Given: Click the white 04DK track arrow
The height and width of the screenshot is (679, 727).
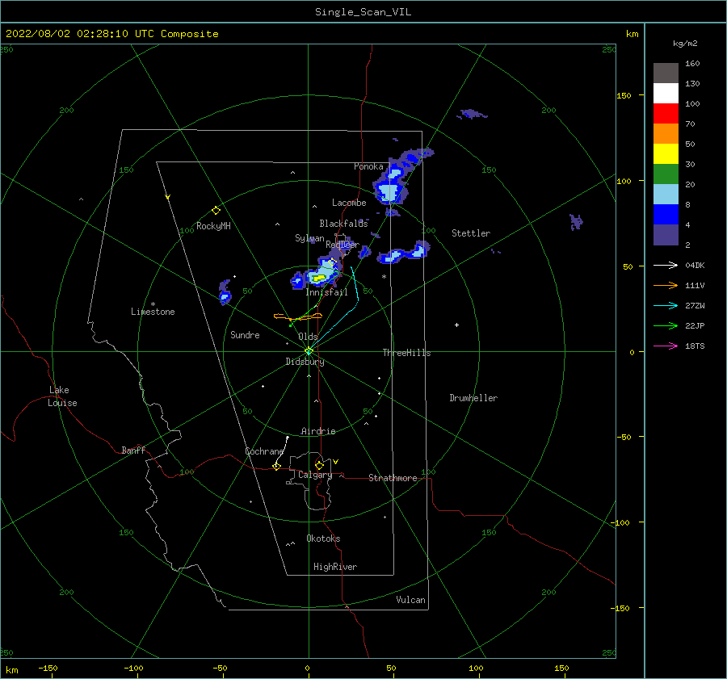Looking at the screenshot, I should pyautogui.click(x=666, y=265).
